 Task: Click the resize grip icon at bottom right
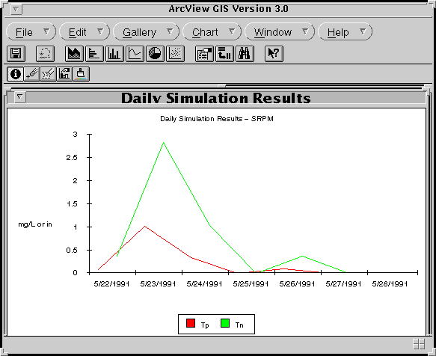click(419, 344)
